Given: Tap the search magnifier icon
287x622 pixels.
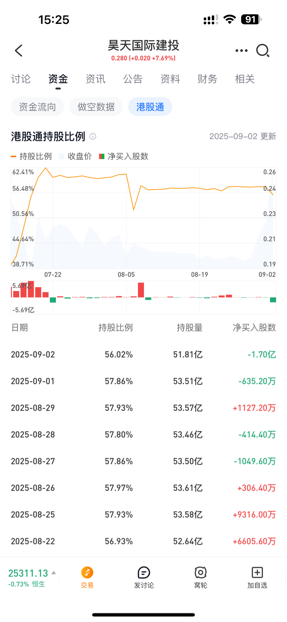Looking at the screenshot, I should click(x=263, y=50).
